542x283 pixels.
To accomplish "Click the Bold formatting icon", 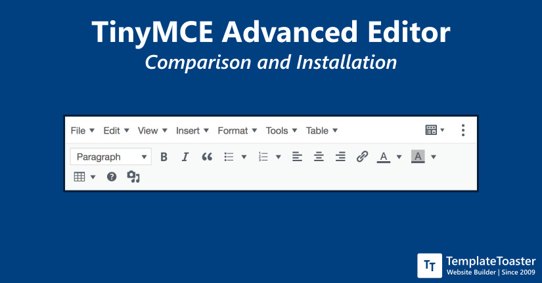I will point(164,157).
